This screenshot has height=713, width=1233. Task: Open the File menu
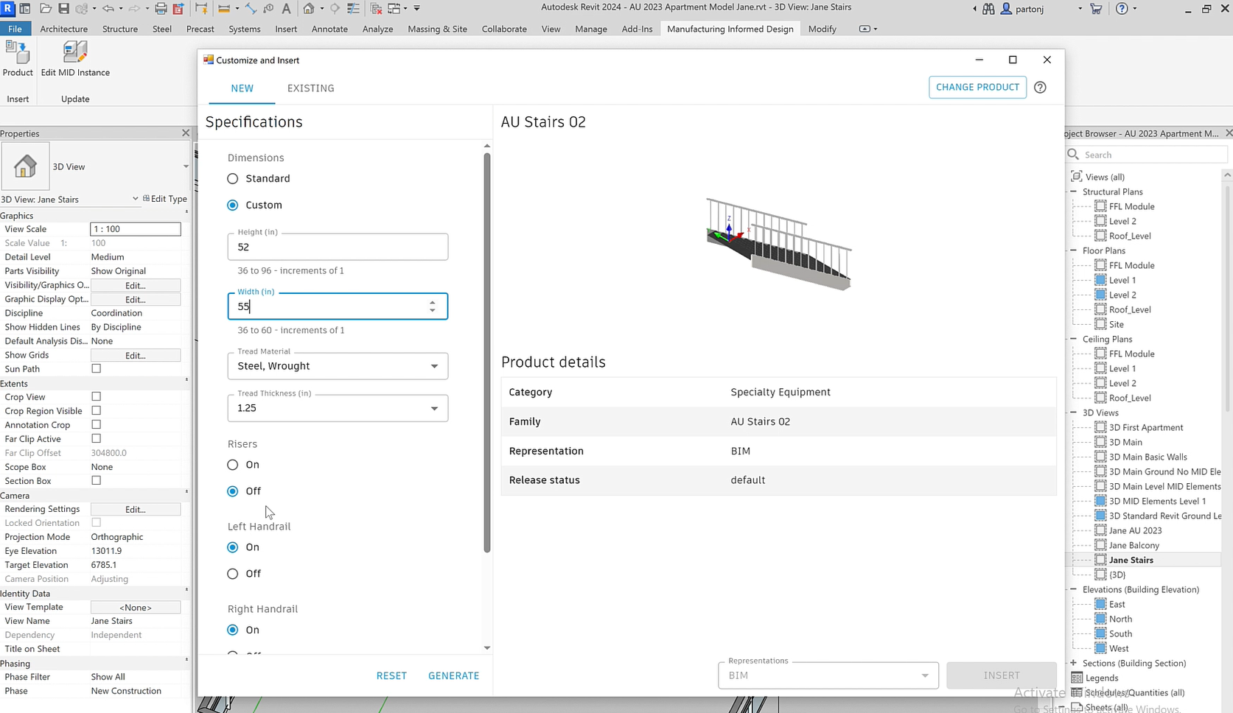pos(15,29)
